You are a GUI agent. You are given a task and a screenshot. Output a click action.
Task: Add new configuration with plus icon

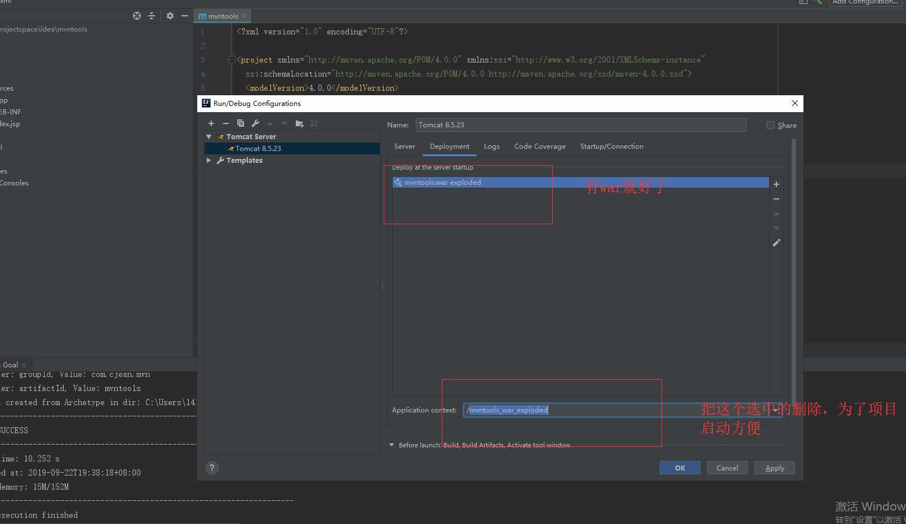(x=211, y=123)
